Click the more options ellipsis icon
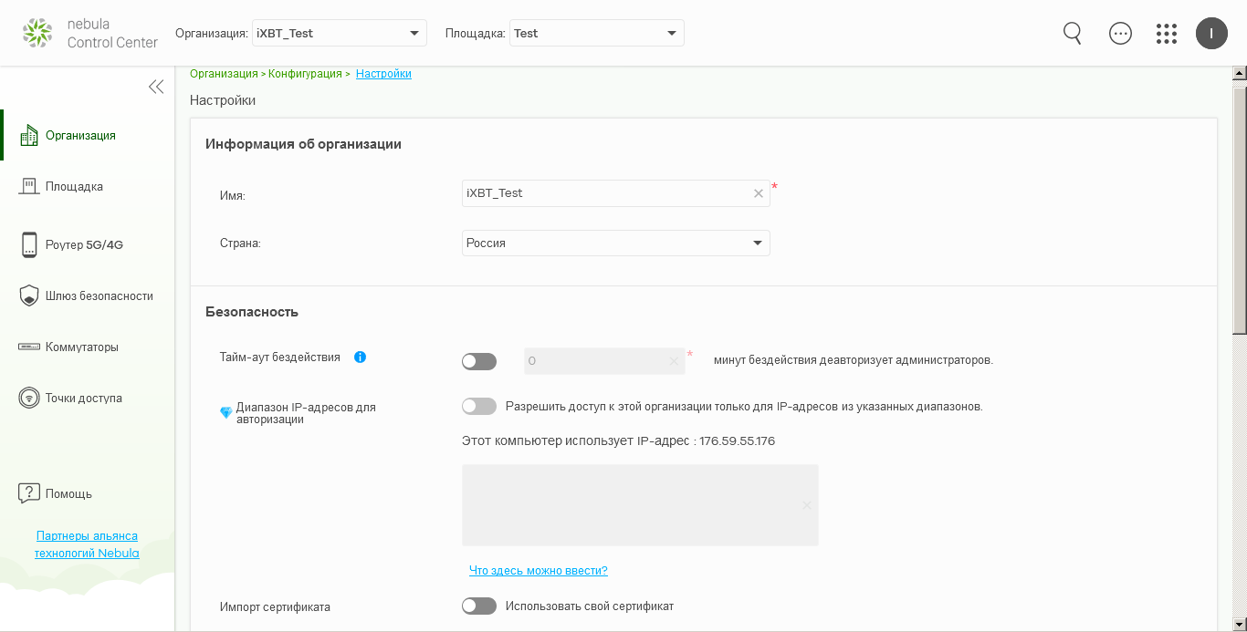The height and width of the screenshot is (632, 1247). [1120, 34]
